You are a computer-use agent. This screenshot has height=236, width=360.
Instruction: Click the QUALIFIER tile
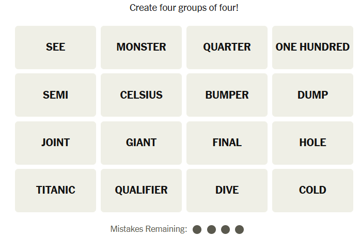(x=141, y=190)
